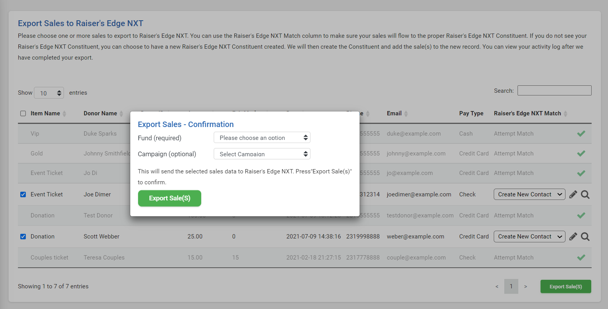The image size is (608, 309).
Task: Sort by the Donor Name column arrows
Action: (121, 114)
